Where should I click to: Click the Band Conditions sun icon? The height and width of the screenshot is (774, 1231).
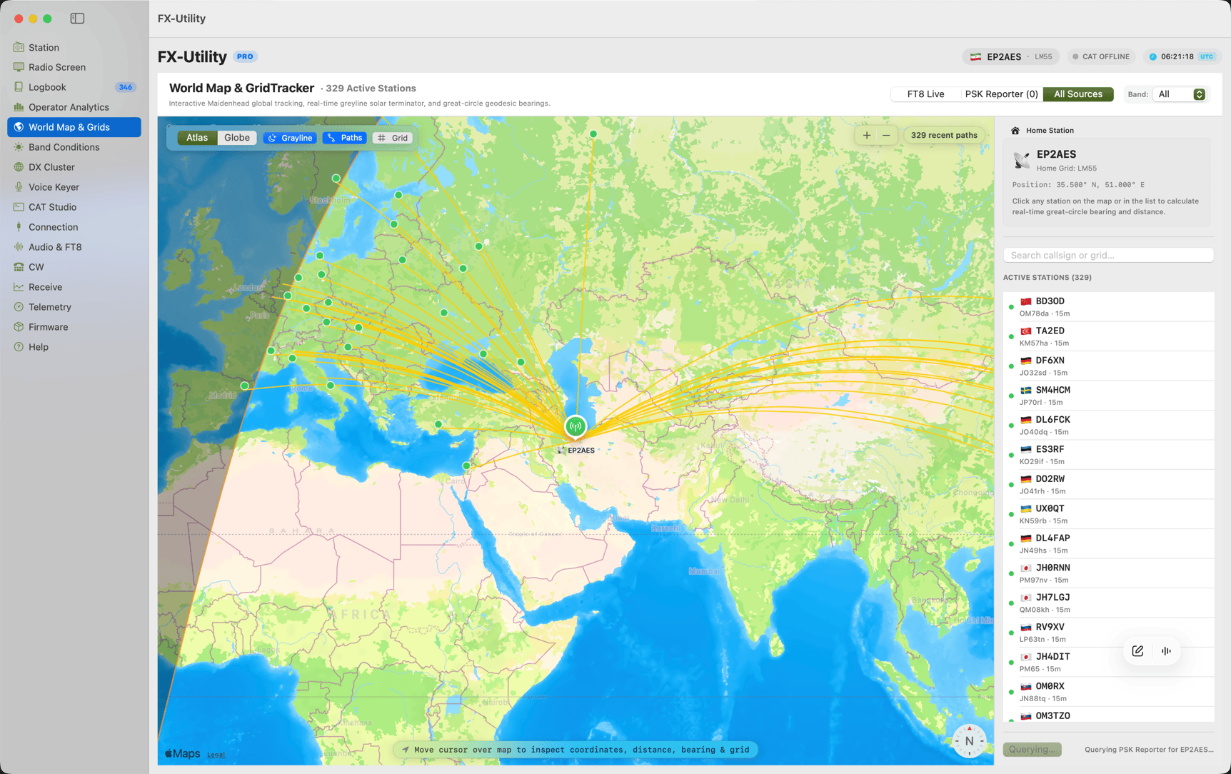point(19,147)
